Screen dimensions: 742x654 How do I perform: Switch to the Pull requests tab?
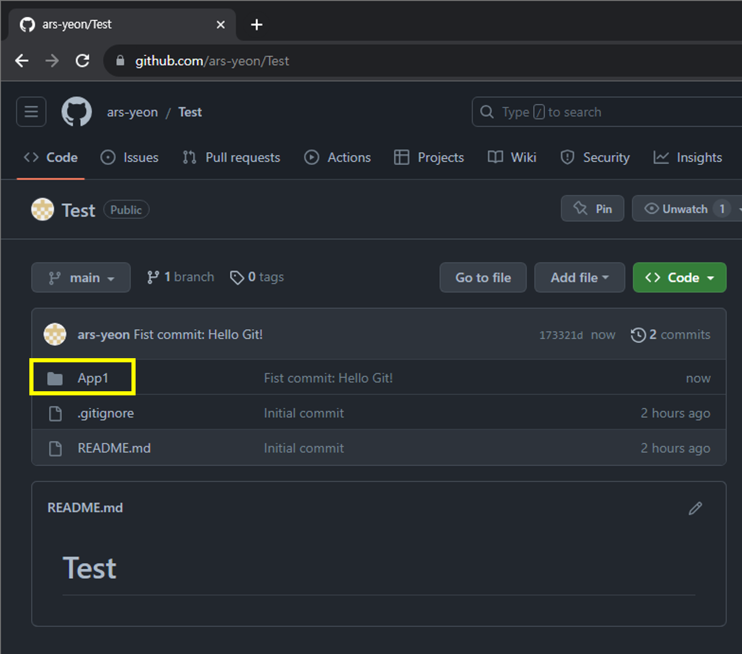point(231,157)
